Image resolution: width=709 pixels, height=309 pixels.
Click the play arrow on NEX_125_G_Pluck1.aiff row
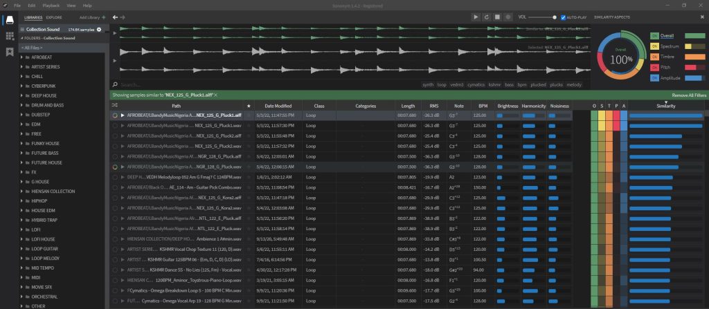[123, 115]
